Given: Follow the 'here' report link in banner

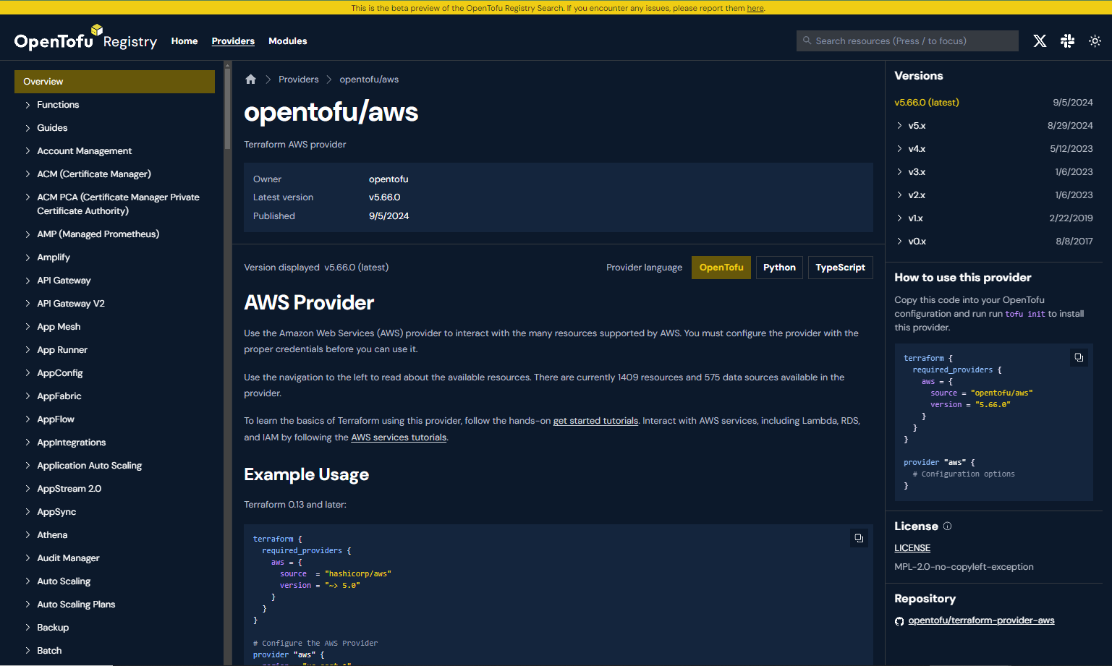Looking at the screenshot, I should click(x=755, y=8).
